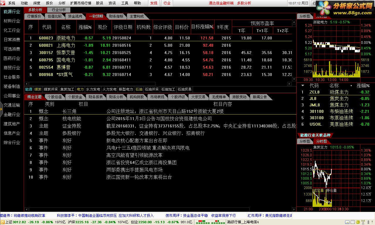Open the 新闻公告 tab
The image size is (375, 225).
[260, 97]
